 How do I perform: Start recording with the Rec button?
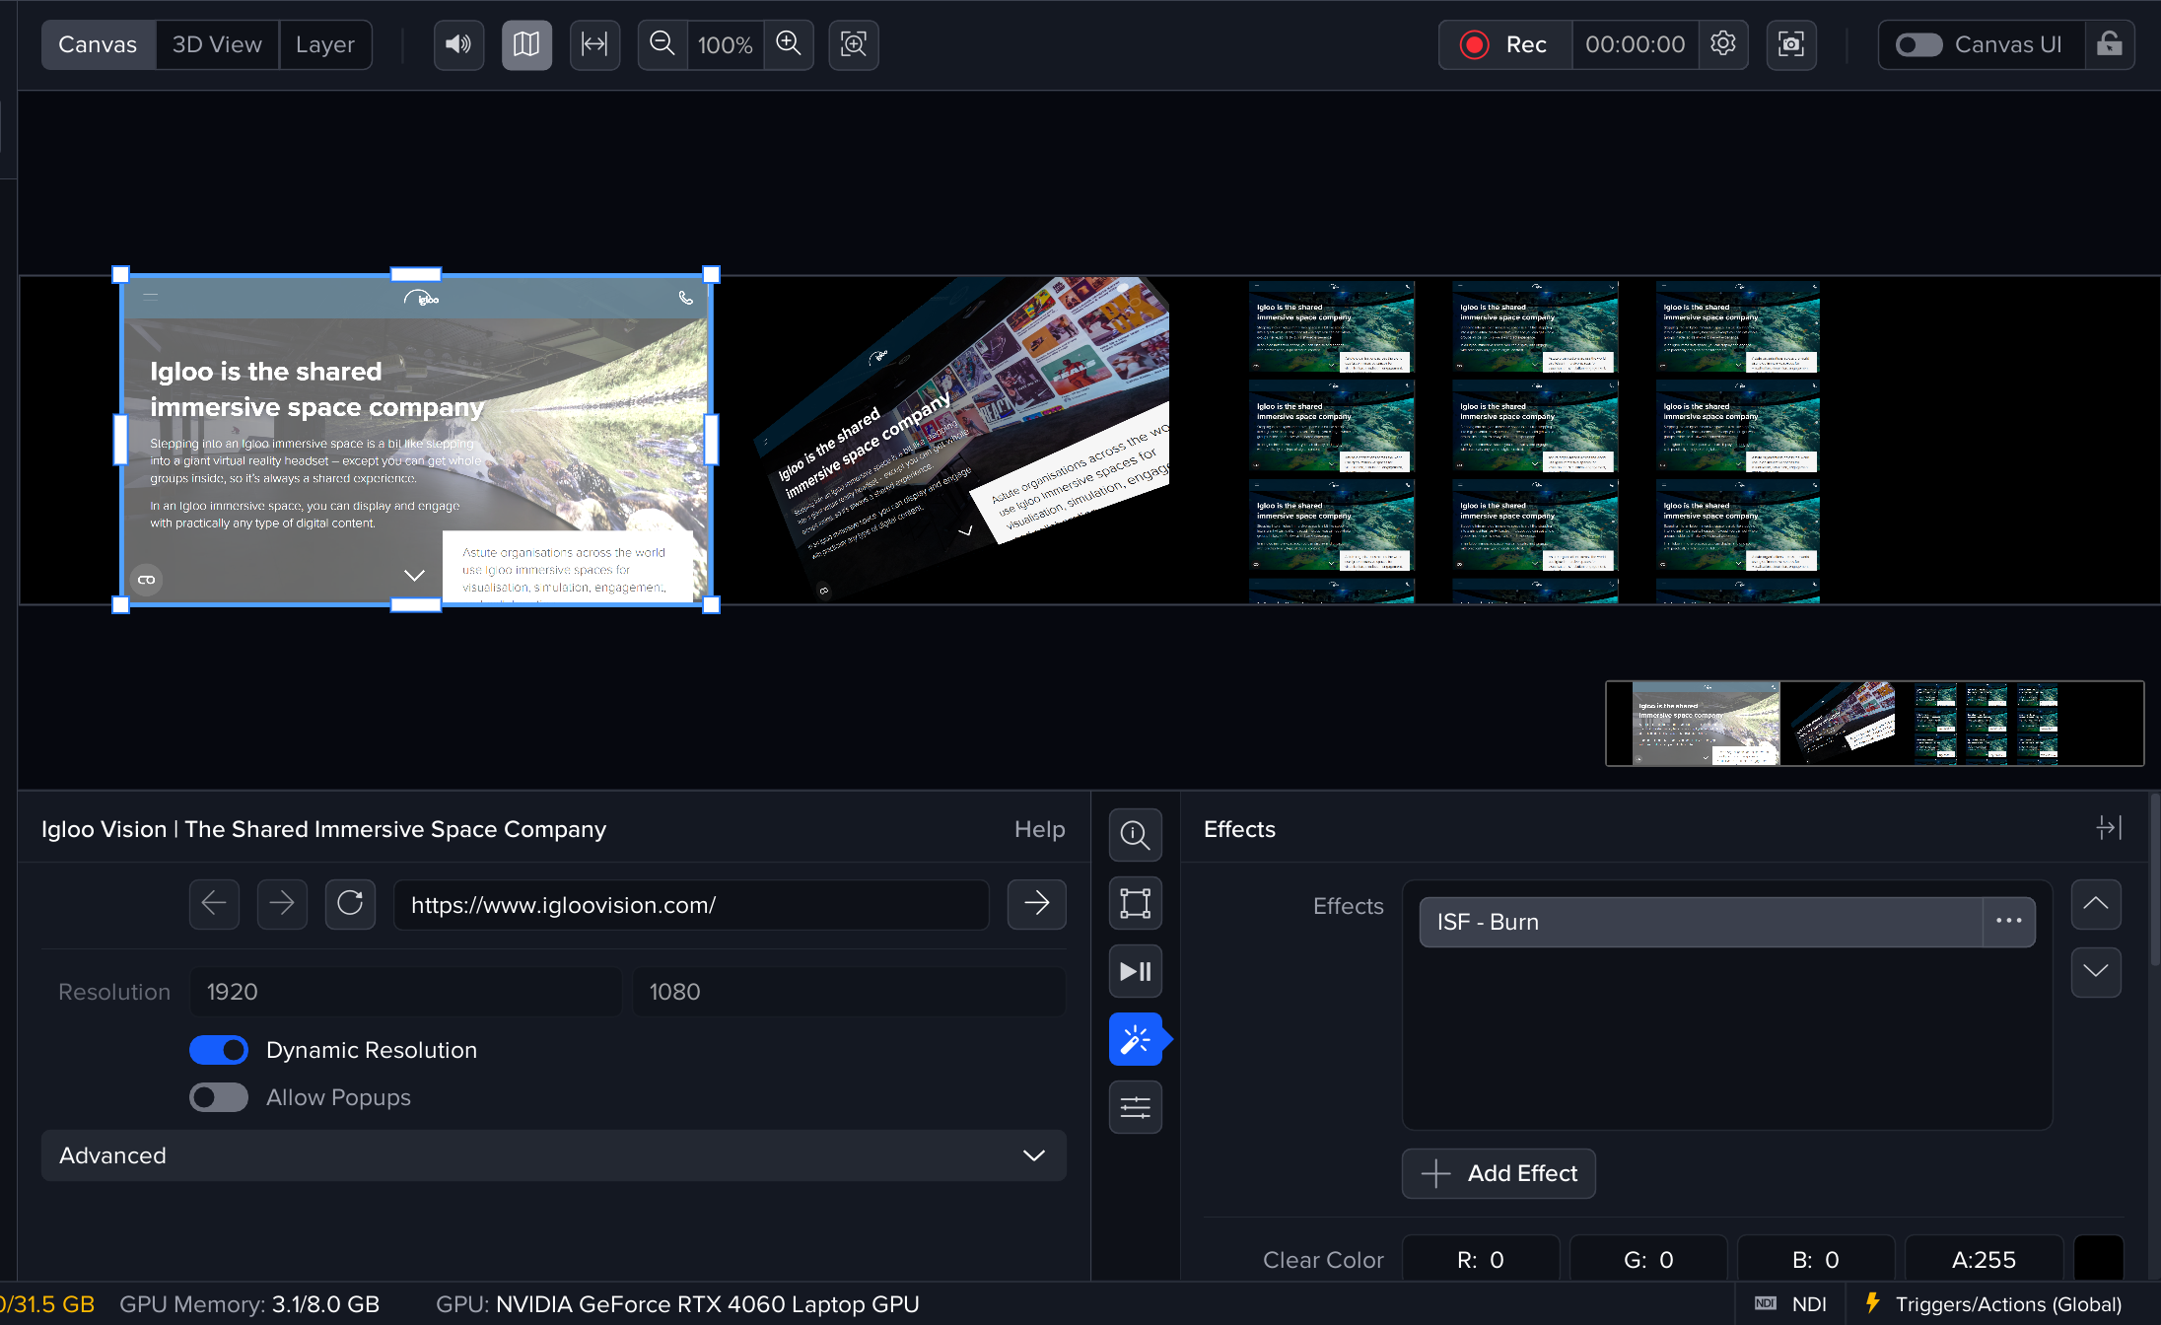[1505, 44]
